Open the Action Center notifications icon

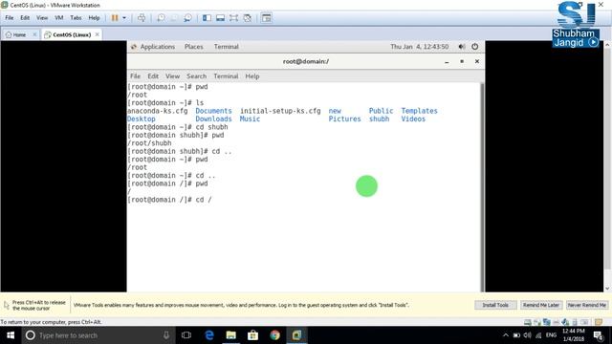pos(599,335)
